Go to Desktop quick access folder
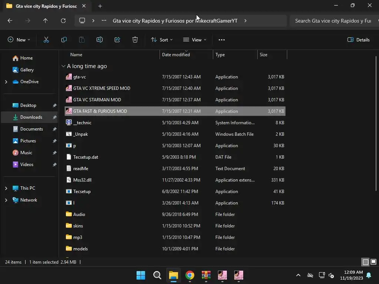The image size is (379, 284). pyautogui.click(x=29, y=105)
